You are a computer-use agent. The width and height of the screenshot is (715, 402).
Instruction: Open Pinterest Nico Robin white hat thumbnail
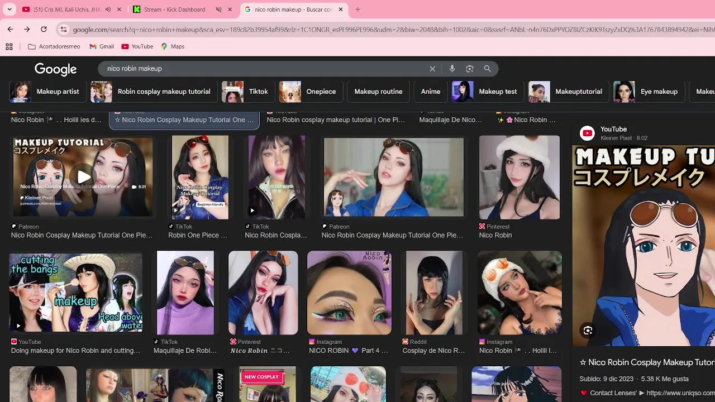click(x=519, y=177)
